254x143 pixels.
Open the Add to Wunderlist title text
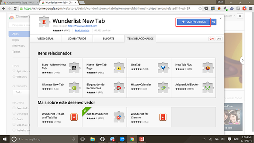[97, 114]
